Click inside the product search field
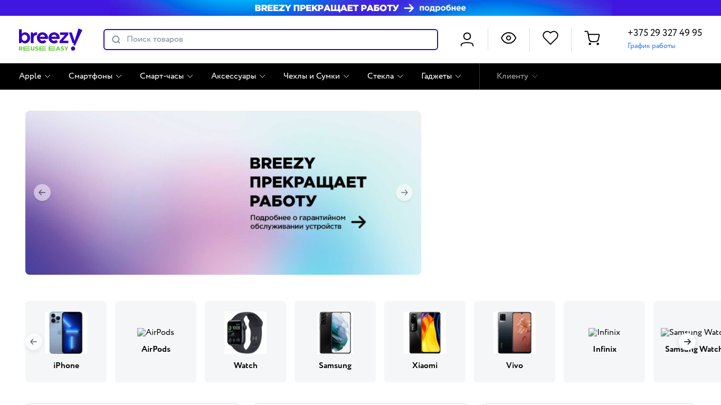The width and height of the screenshot is (721, 405). click(x=271, y=40)
